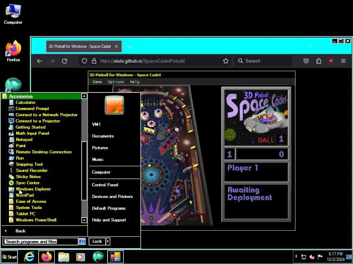Click the scroll-down arrow in programs list

(x=84, y=220)
